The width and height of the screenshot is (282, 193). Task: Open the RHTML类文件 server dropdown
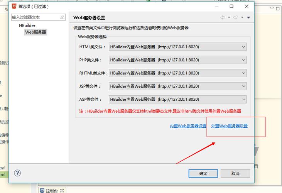tap(177, 73)
